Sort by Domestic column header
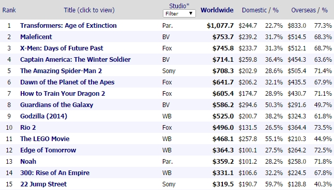 (254, 10)
